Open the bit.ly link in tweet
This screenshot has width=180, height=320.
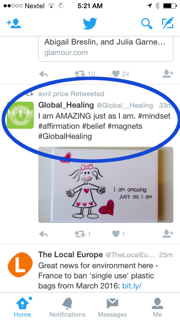click(132, 286)
